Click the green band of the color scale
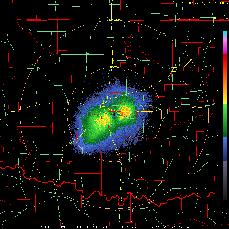The height and width of the screenshot is (229, 229). click(225, 120)
